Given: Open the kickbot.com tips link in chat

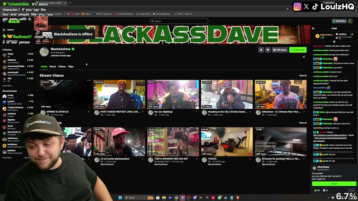Looking at the screenshot, I should tap(330, 135).
